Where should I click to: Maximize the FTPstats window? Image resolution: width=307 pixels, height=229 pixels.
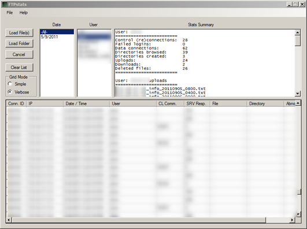(295, 4)
